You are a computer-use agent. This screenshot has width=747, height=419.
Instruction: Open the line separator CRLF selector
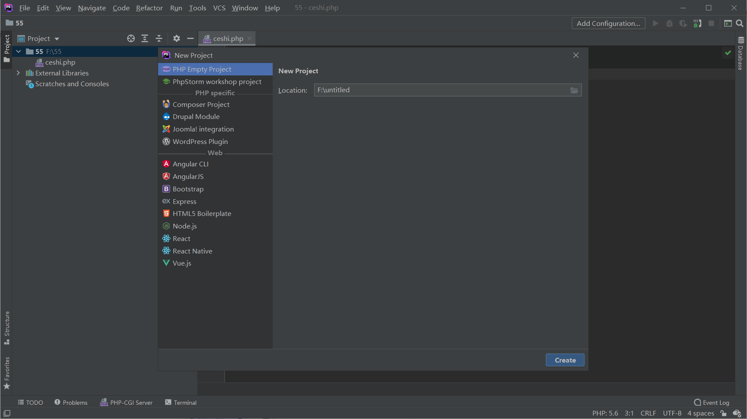pyautogui.click(x=648, y=413)
